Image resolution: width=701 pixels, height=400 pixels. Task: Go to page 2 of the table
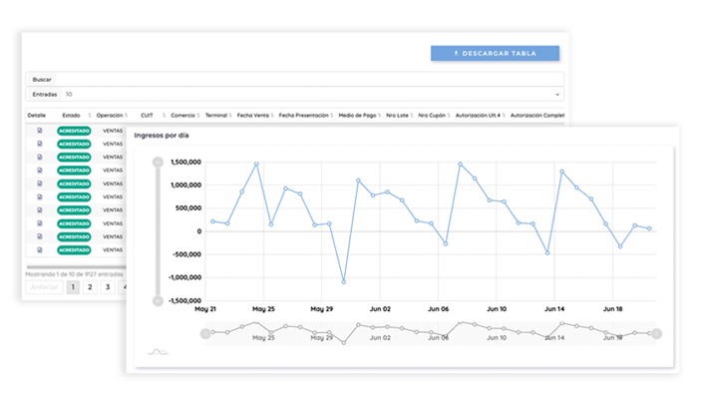pos(90,287)
